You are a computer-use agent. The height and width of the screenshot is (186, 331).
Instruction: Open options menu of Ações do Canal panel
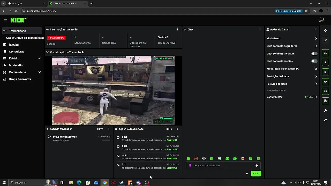tap(315, 29)
